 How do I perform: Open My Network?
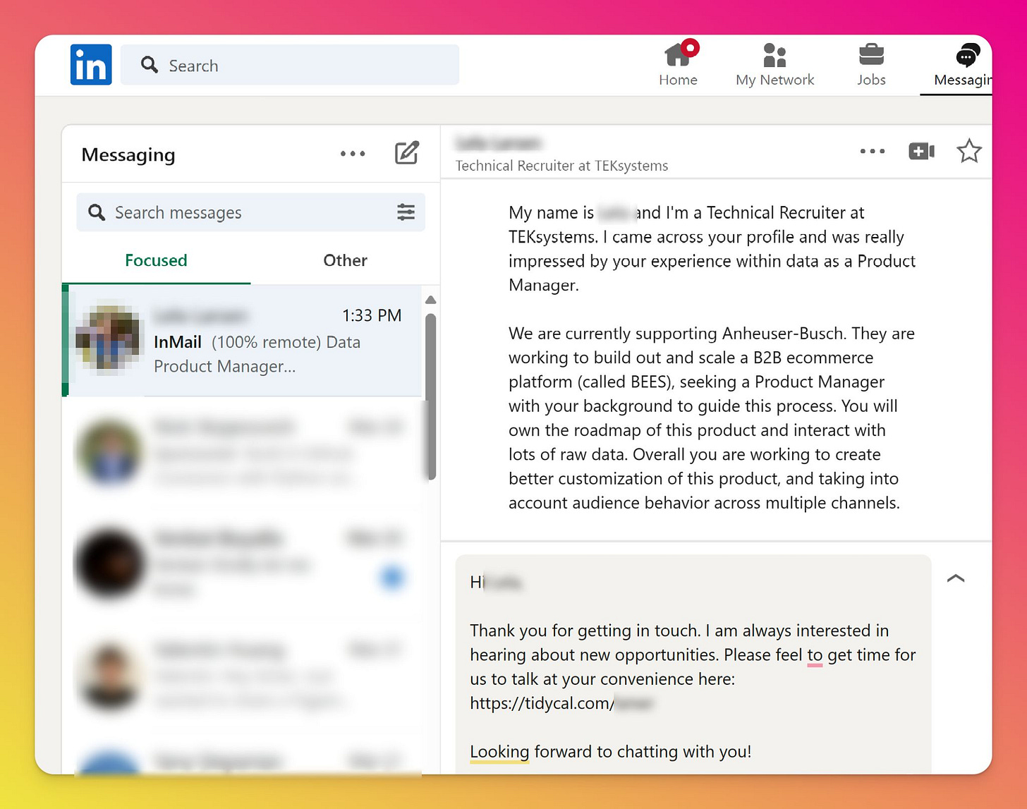click(774, 65)
